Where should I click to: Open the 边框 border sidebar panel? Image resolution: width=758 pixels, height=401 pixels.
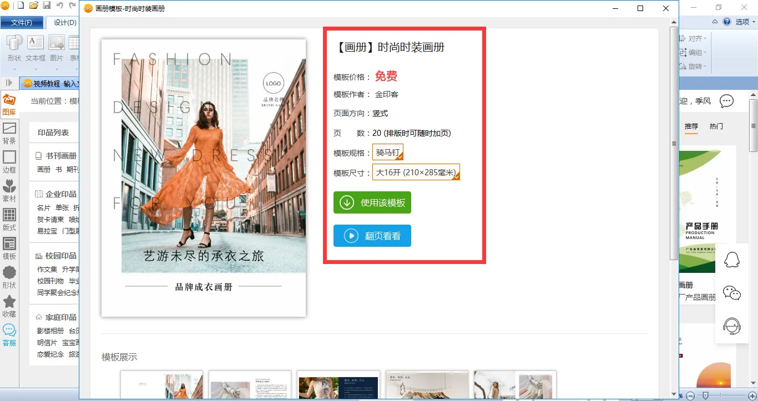[x=9, y=163]
